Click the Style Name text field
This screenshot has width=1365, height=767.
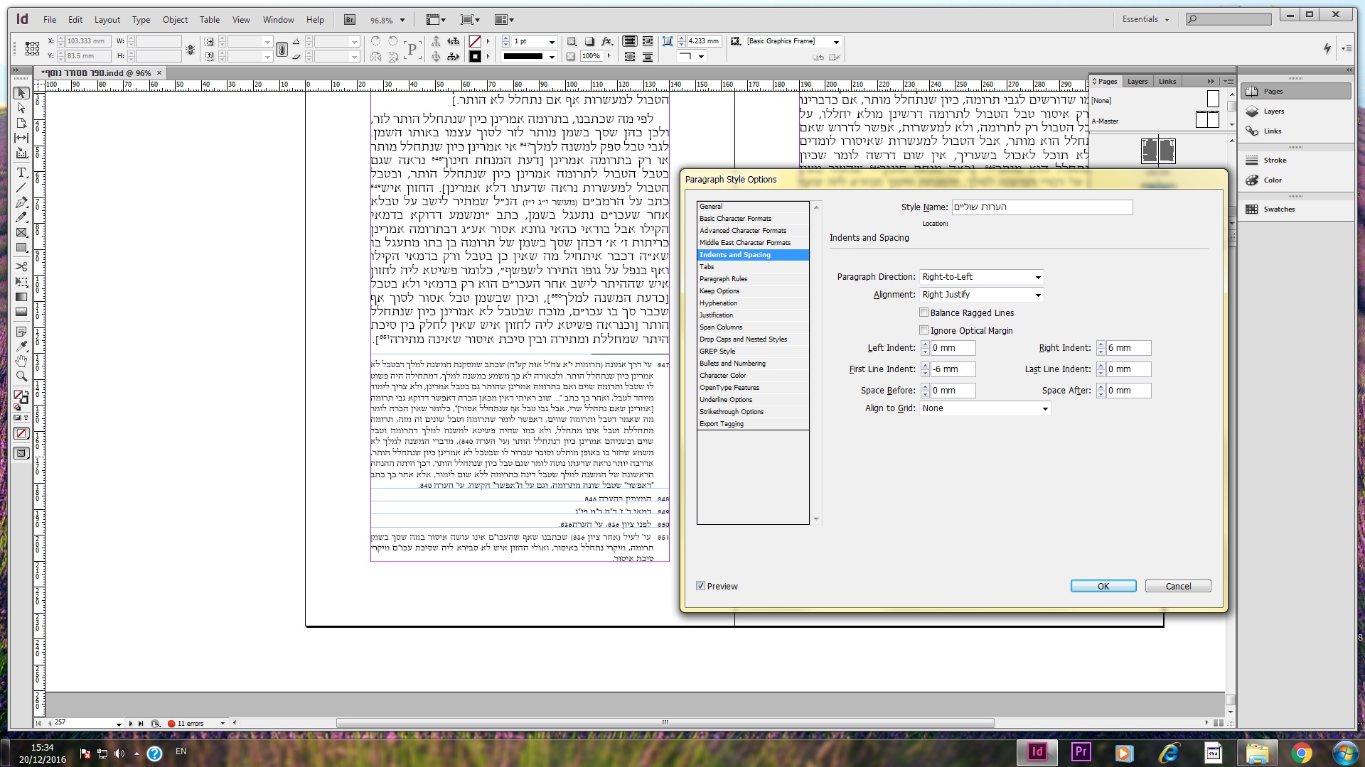coord(1042,207)
